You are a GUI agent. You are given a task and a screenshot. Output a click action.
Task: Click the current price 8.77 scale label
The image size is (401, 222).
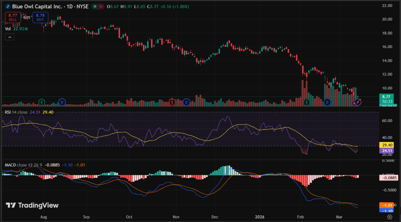click(x=386, y=96)
